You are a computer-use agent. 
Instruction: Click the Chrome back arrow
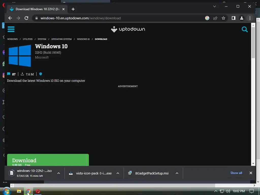point(10,18)
